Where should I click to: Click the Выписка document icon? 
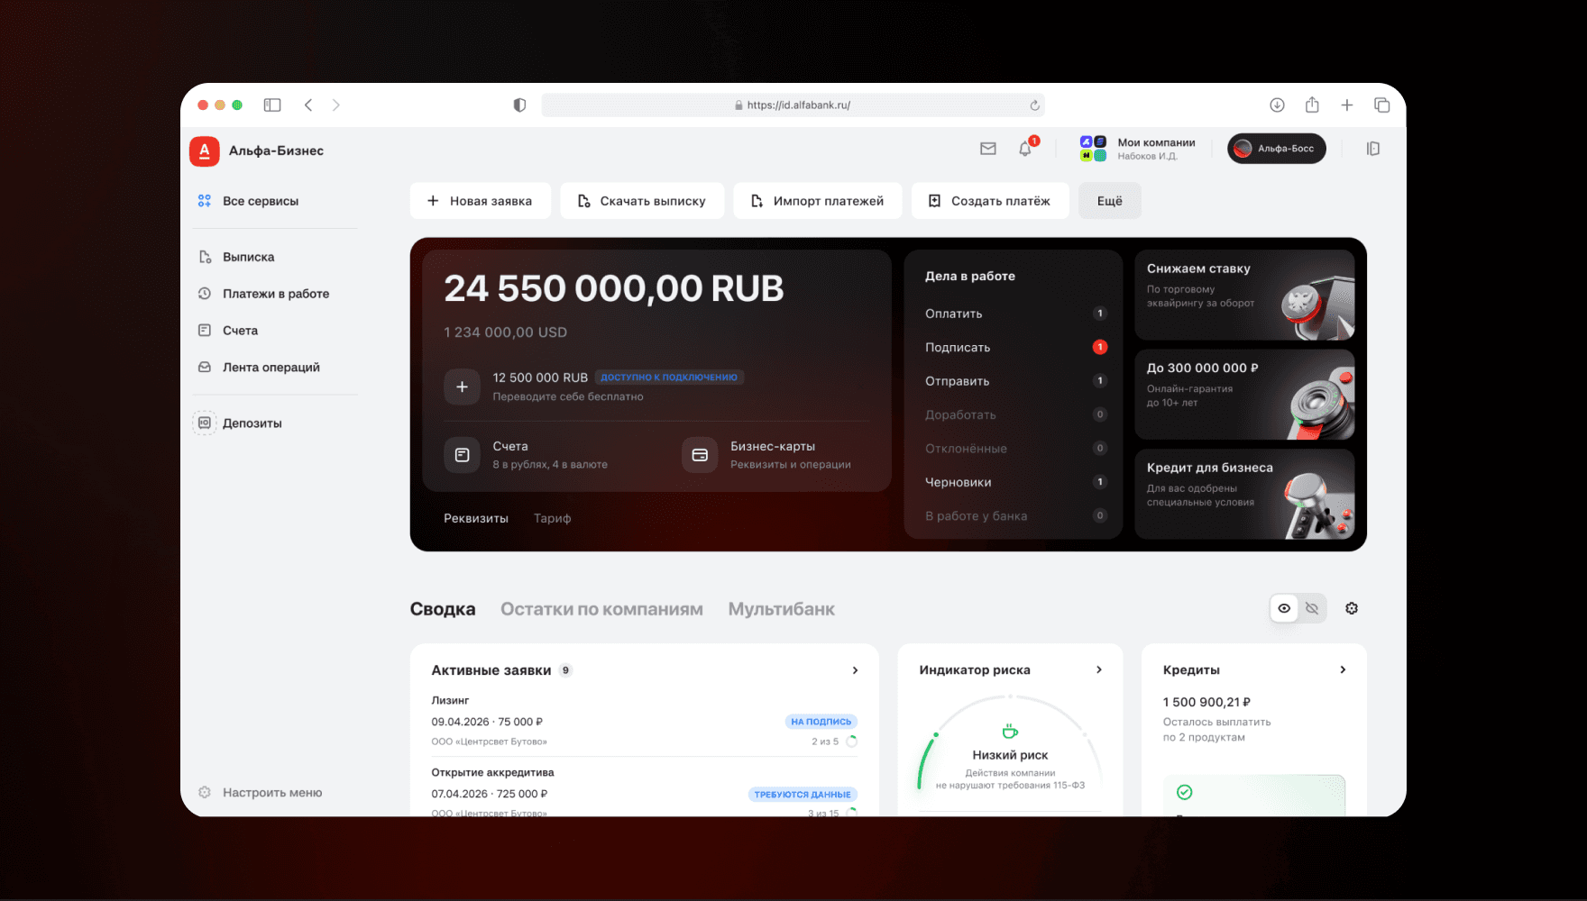pos(205,257)
